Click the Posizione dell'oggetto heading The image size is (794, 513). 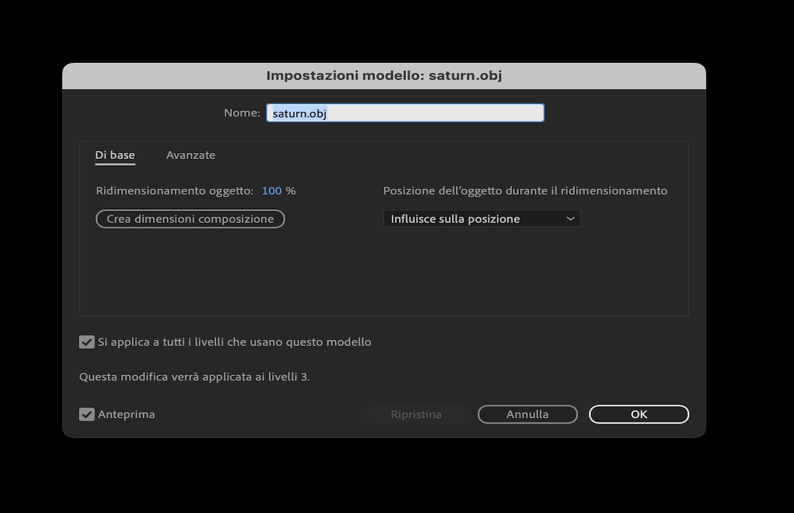pyautogui.click(x=525, y=191)
